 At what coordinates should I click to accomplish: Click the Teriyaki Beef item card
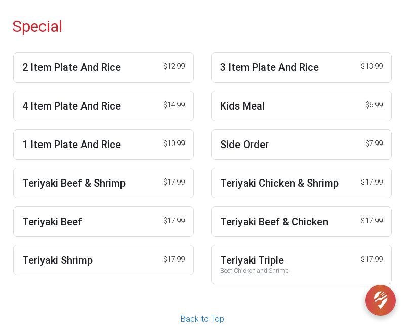pyautogui.click(x=103, y=222)
